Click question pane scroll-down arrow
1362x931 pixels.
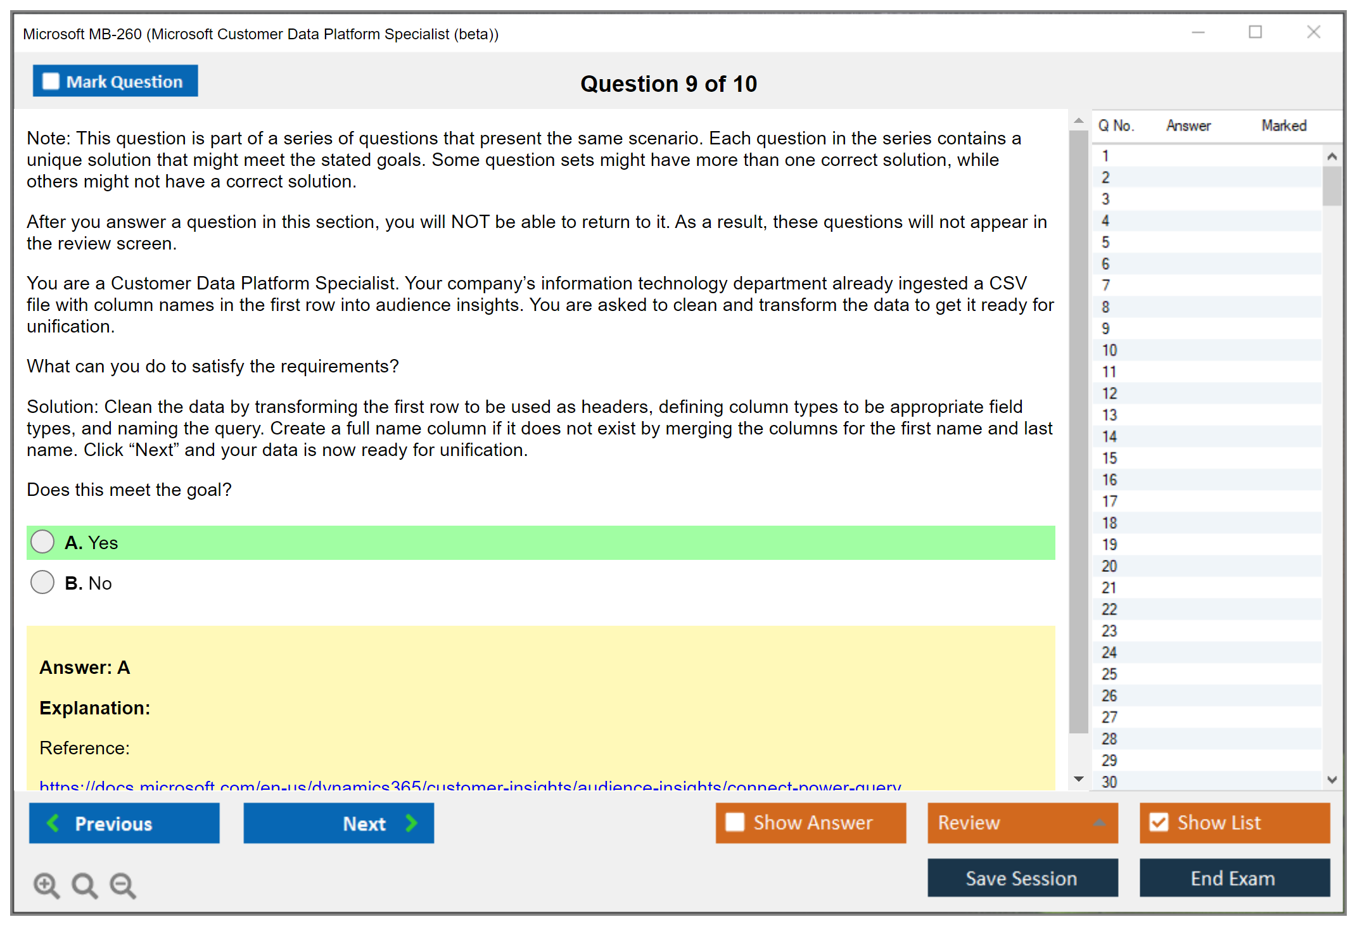[x=1079, y=779]
